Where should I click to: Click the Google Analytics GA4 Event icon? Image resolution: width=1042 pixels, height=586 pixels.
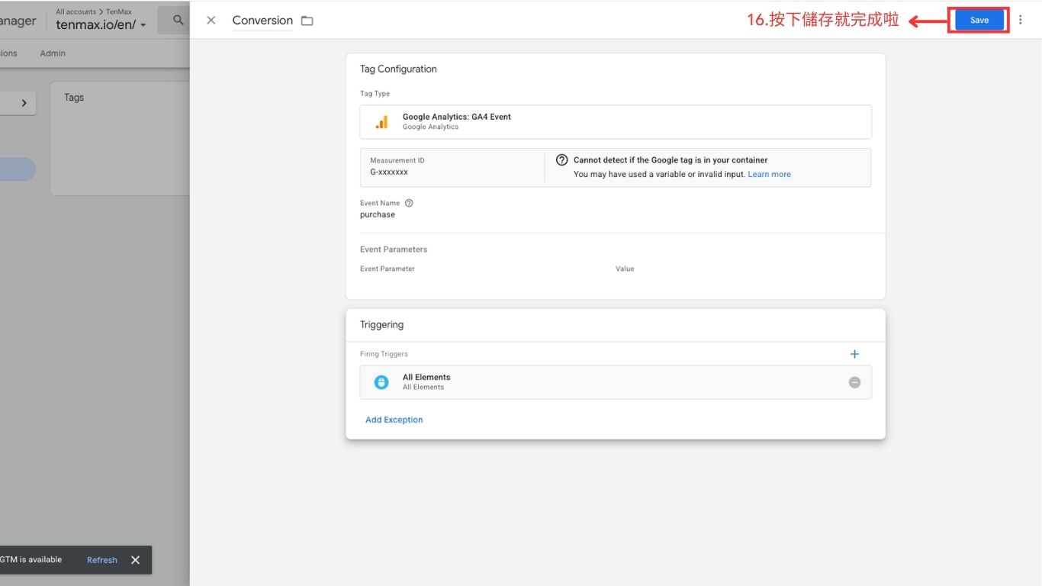click(x=381, y=122)
